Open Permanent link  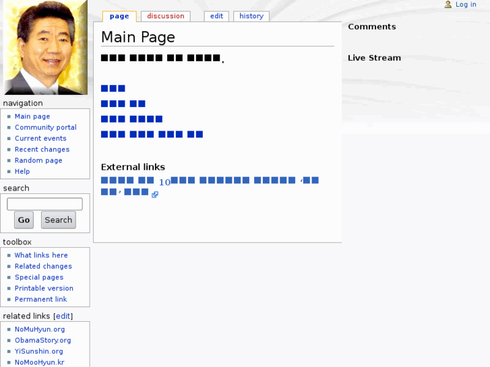point(41,299)
